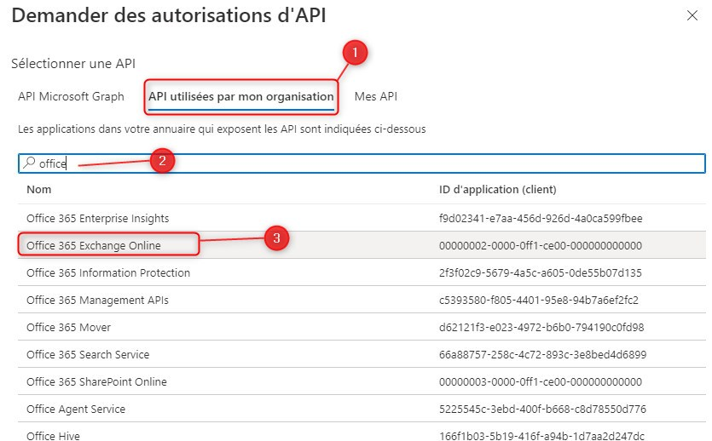Sort by Nom column header
The width and height of the screenshot is (712, 441).
click(x=38, y=189)
